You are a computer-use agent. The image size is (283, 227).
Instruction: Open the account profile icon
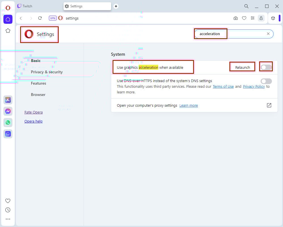261,18
